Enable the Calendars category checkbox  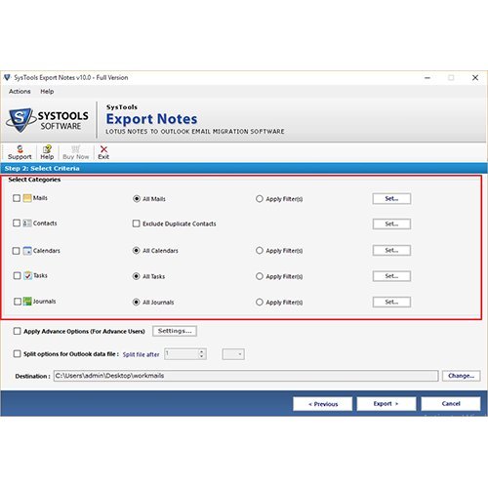(x=16, y=251)
